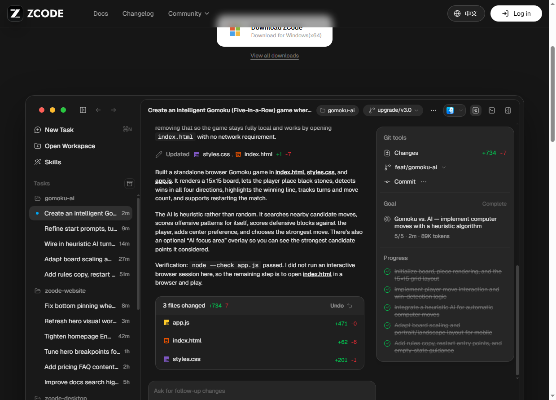The image size is (556, 400).
Task: Select the gomoku-ai workspace tag
Action: click(x=337, y=110)
